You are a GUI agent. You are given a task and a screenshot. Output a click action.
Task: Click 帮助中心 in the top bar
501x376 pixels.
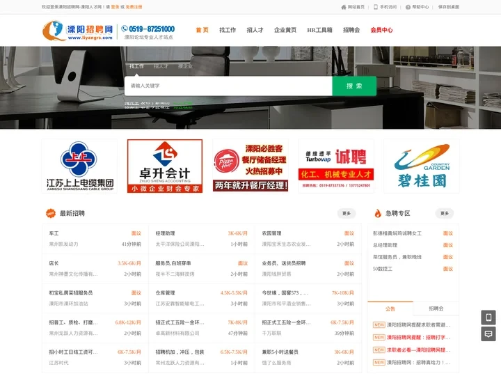(420, 7)
